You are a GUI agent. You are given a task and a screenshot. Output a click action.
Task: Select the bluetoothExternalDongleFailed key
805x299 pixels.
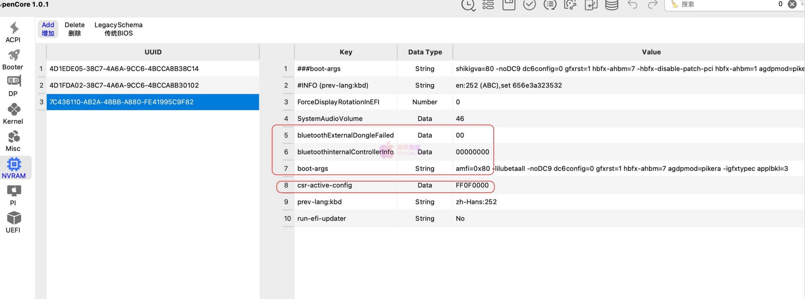pos(346,135)
